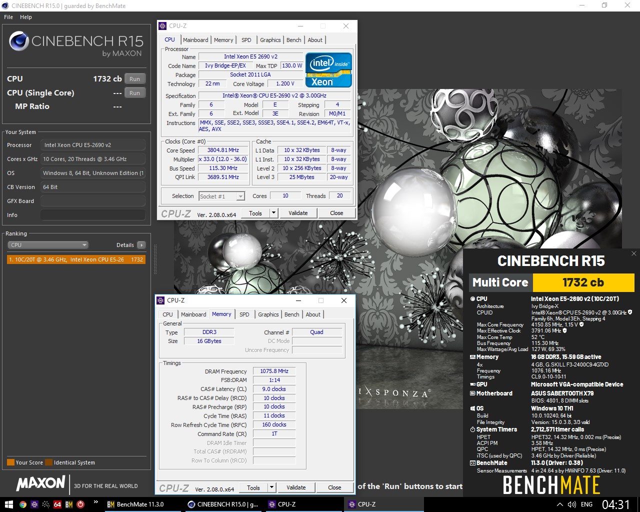Open the Ranking CPU dropdown
This screenshot has height=512, width=640.
48,245
